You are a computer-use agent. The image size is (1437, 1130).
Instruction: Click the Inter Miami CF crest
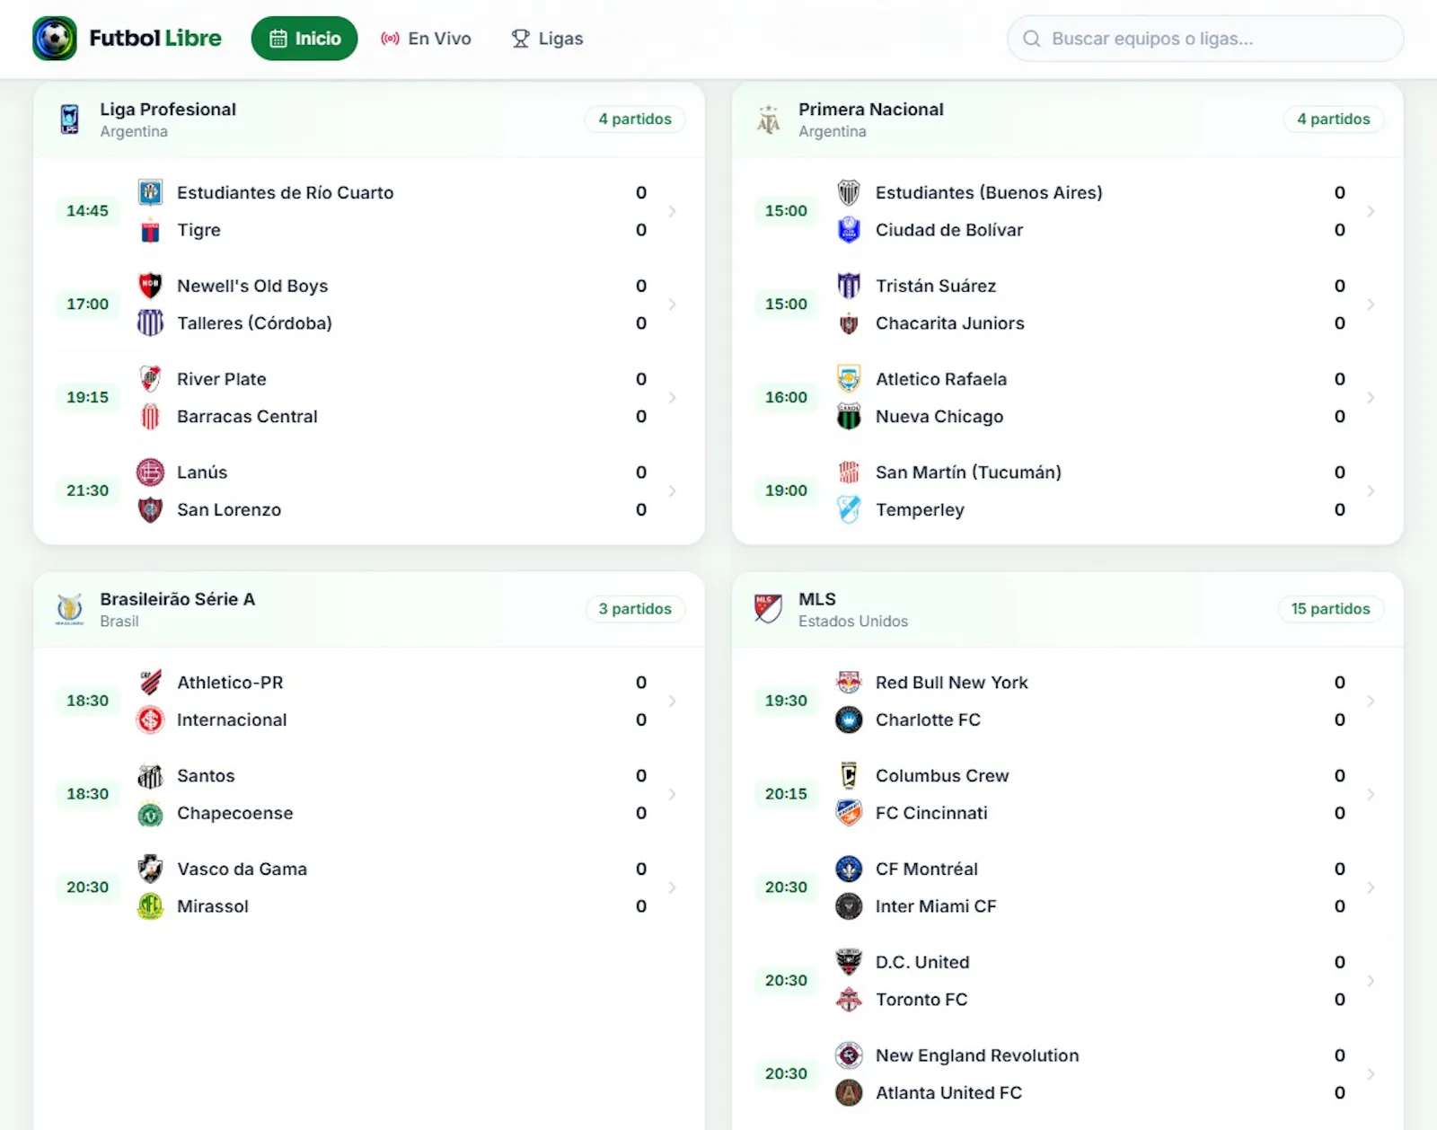tap(849, 907)
